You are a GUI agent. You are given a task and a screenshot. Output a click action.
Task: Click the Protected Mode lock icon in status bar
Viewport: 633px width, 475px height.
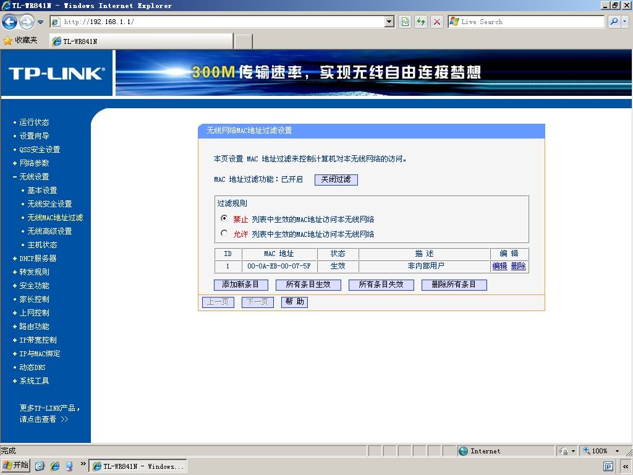564,451
